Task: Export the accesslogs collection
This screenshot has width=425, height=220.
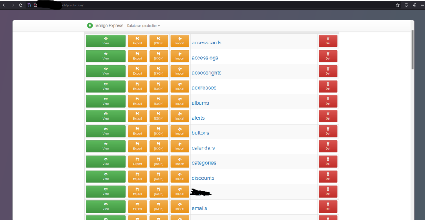Action: (138, 56)
